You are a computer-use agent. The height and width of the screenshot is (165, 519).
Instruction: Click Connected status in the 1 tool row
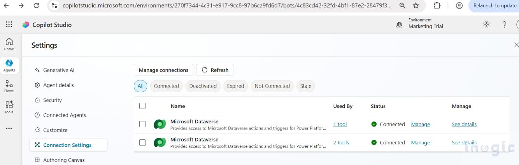pyautogui.click(x=388, y=124)
